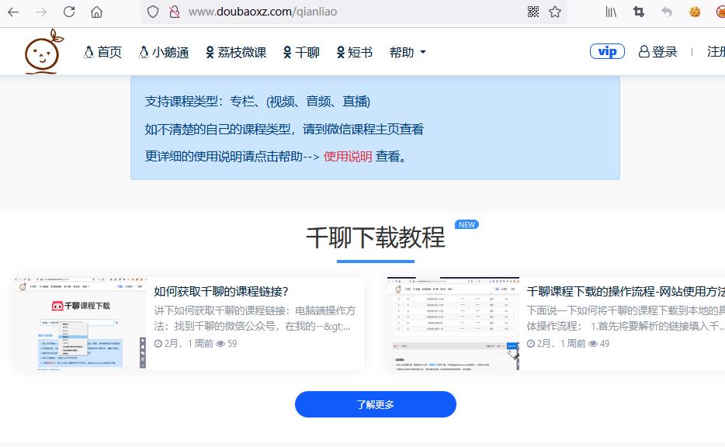Expand the 帮助 dropdown menu

tap(408, 52)
